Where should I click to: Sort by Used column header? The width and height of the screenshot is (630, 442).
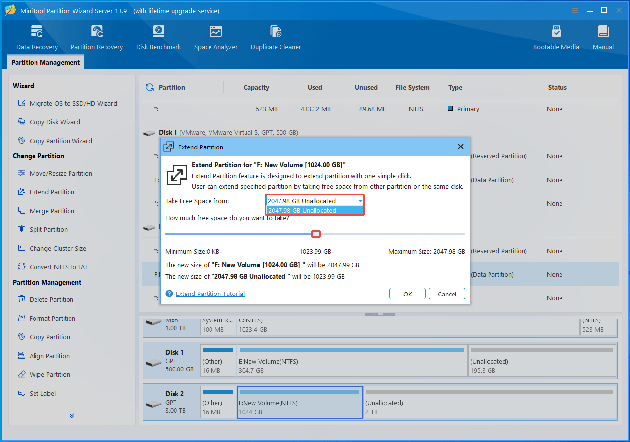coord(315,87)
